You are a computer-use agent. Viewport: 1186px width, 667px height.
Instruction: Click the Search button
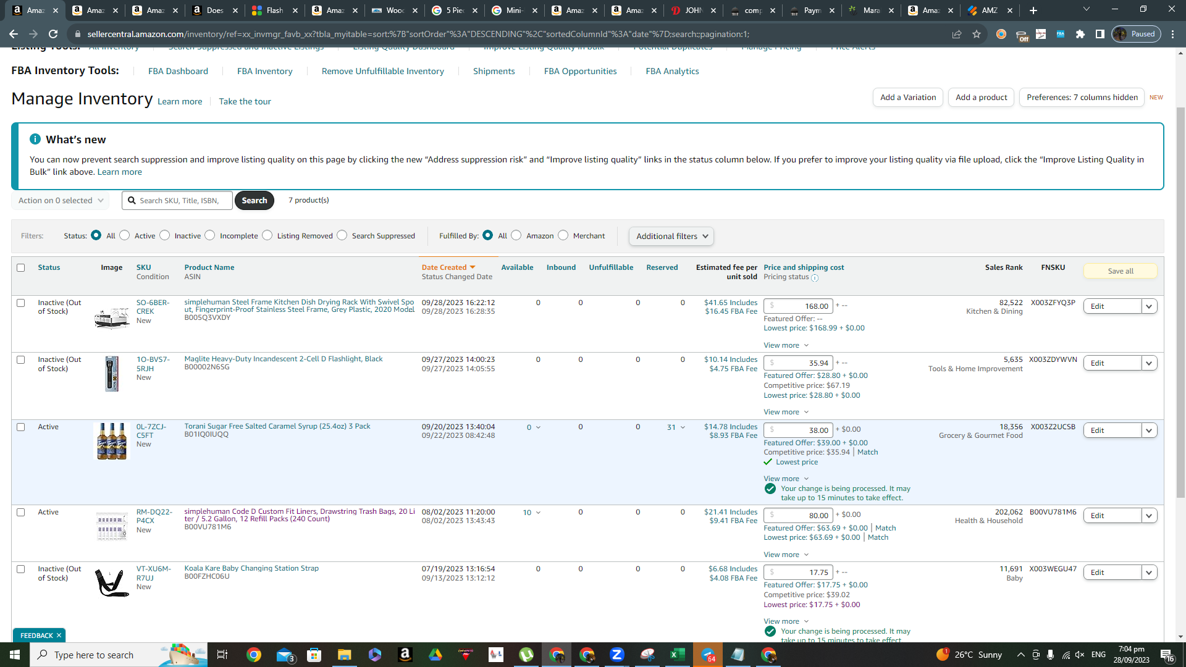tap(254, 201)
